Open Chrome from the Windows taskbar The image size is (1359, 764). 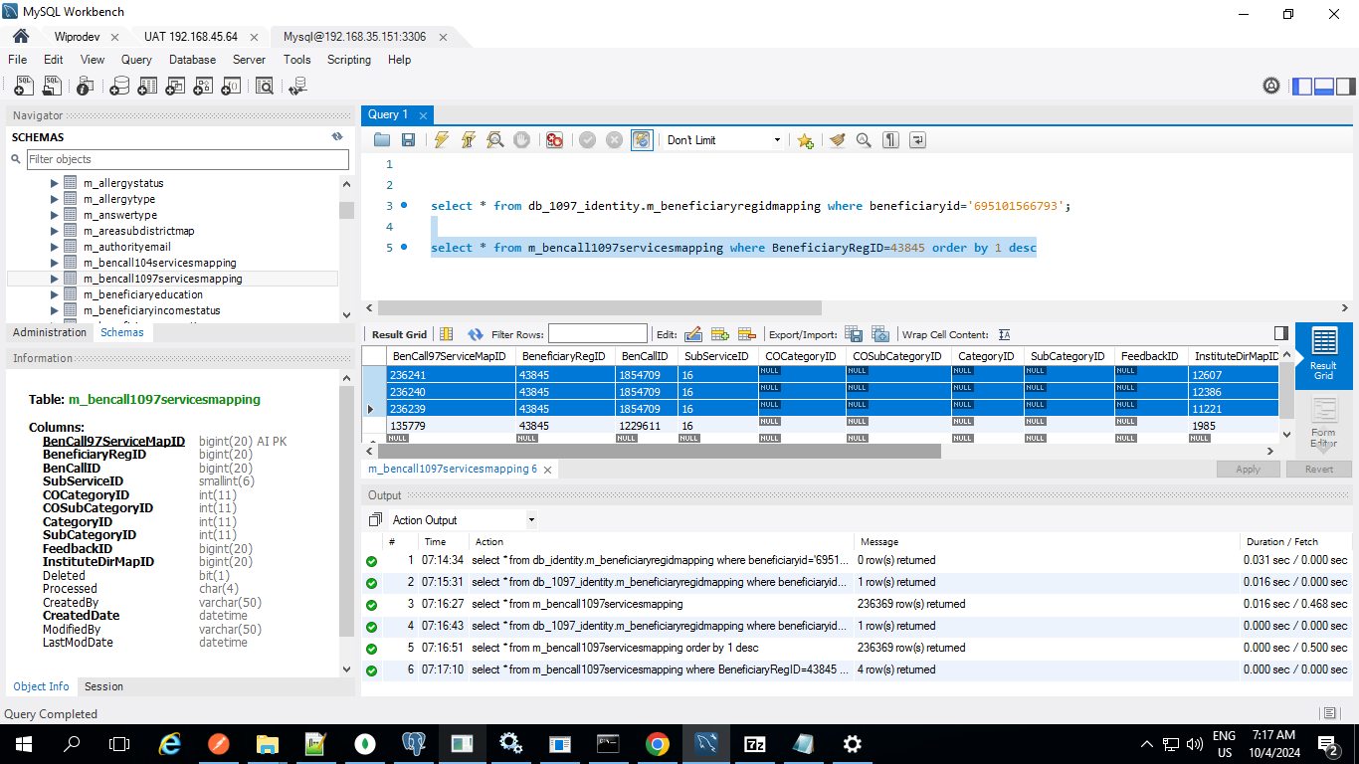point(657,743)
